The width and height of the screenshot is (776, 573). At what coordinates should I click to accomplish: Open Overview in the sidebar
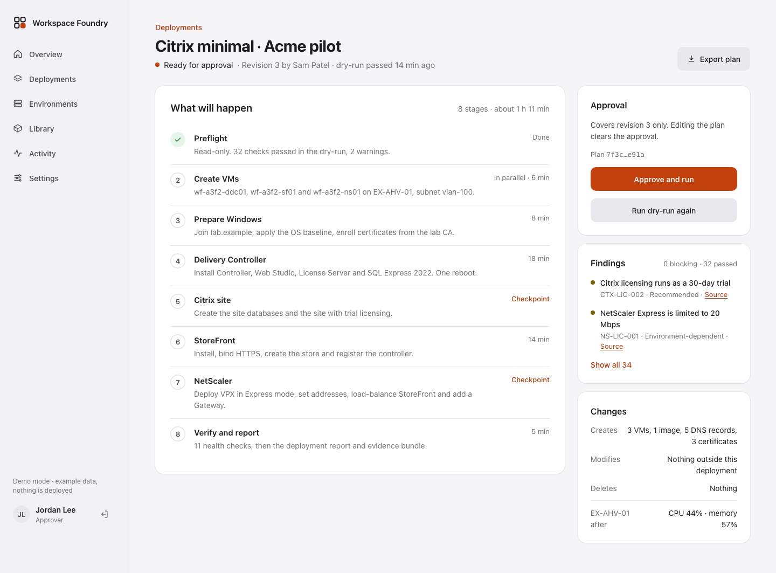tap(65, 54)
